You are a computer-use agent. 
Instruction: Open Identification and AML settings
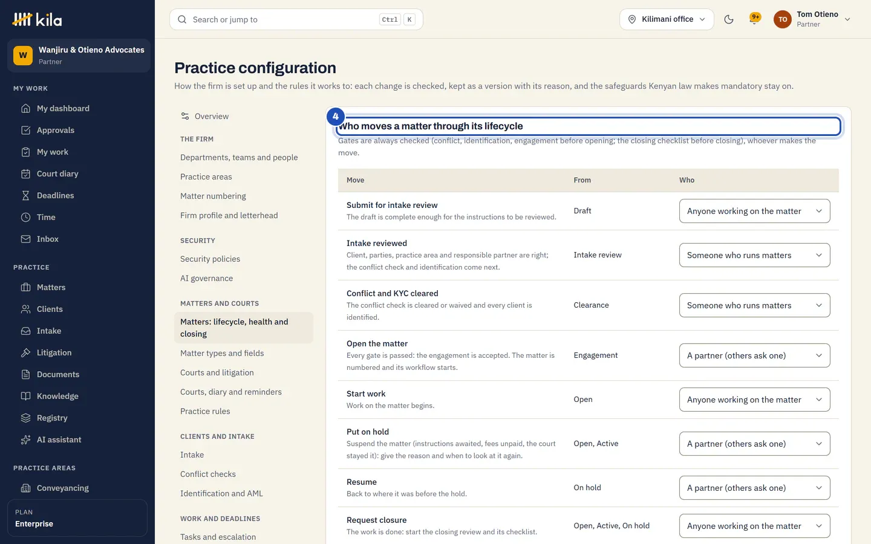(x=244, y=493)
